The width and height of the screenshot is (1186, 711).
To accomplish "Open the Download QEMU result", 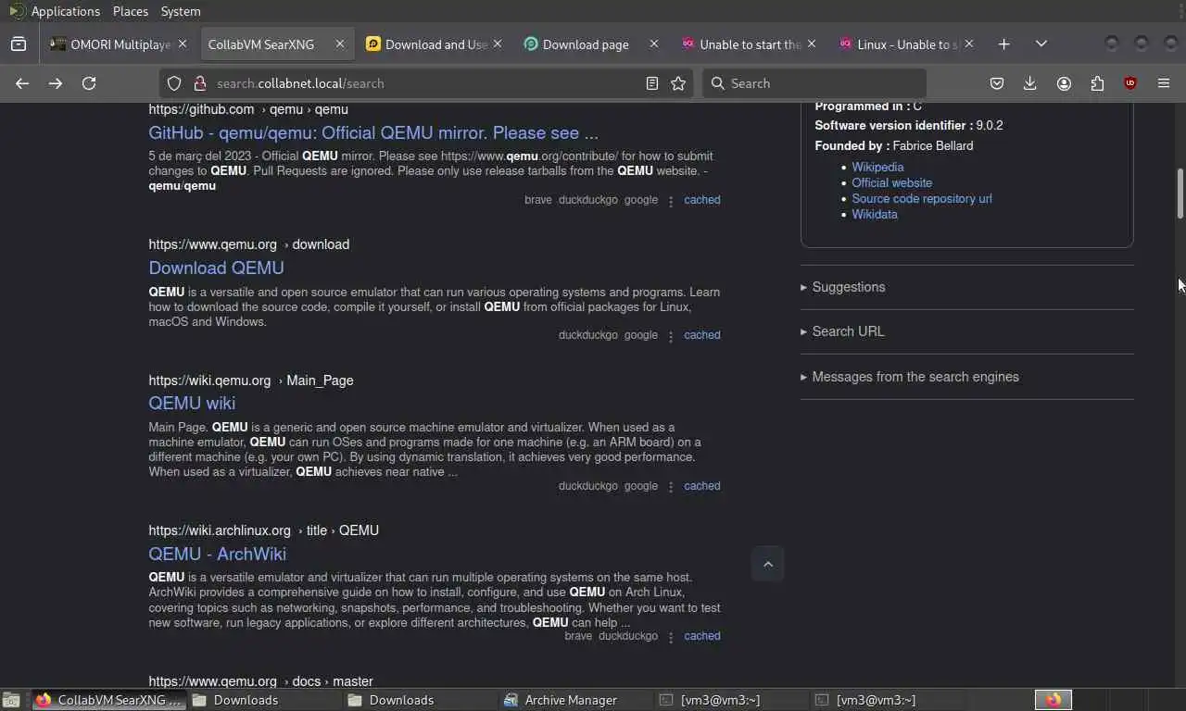I will click(x=216, y=268).
